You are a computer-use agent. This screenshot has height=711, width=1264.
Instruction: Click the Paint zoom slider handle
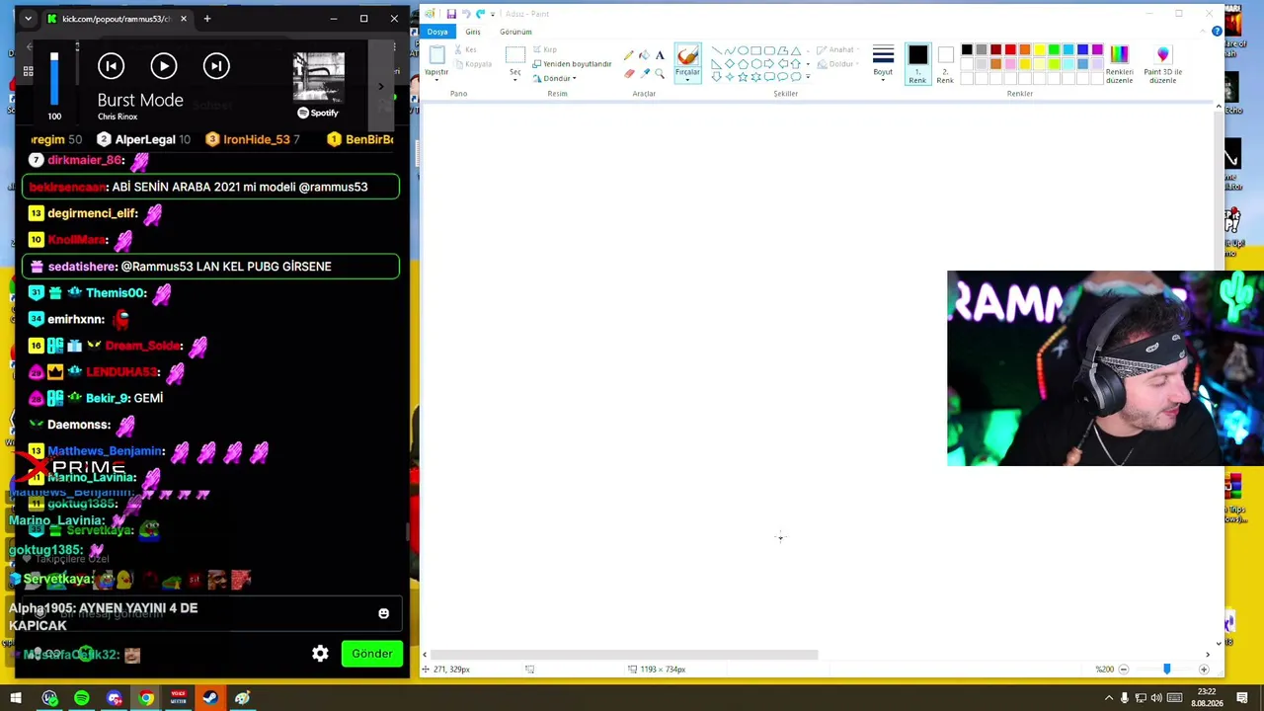point(1166,670)
